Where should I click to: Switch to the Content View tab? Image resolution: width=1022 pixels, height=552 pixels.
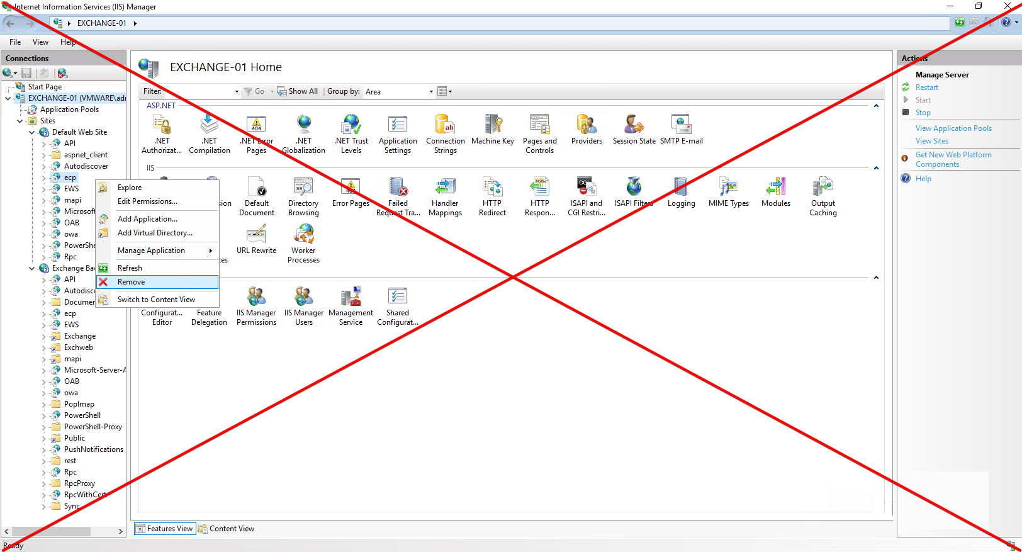pyautogui.click(x=227, y=529)
